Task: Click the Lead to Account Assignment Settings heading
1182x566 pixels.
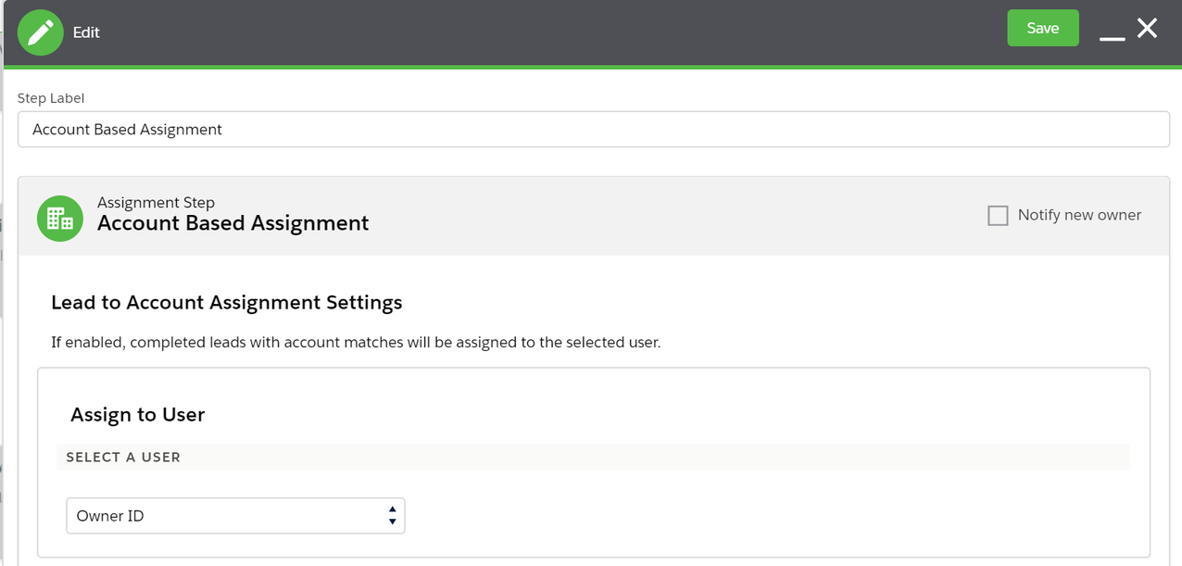Action: [227, 302]
